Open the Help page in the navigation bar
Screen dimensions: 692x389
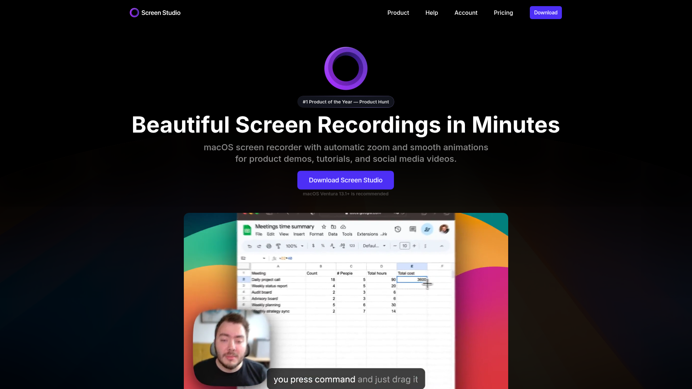tap(431, 13)
